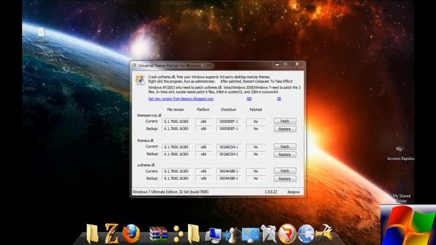The height and width of the screenshot is (245, 436).
Task: Open the Get new version blogspot link
Action: pos(181,99)
